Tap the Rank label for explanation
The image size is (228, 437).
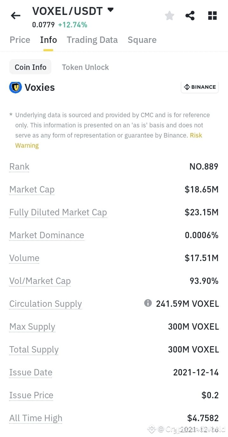[19, 167]
